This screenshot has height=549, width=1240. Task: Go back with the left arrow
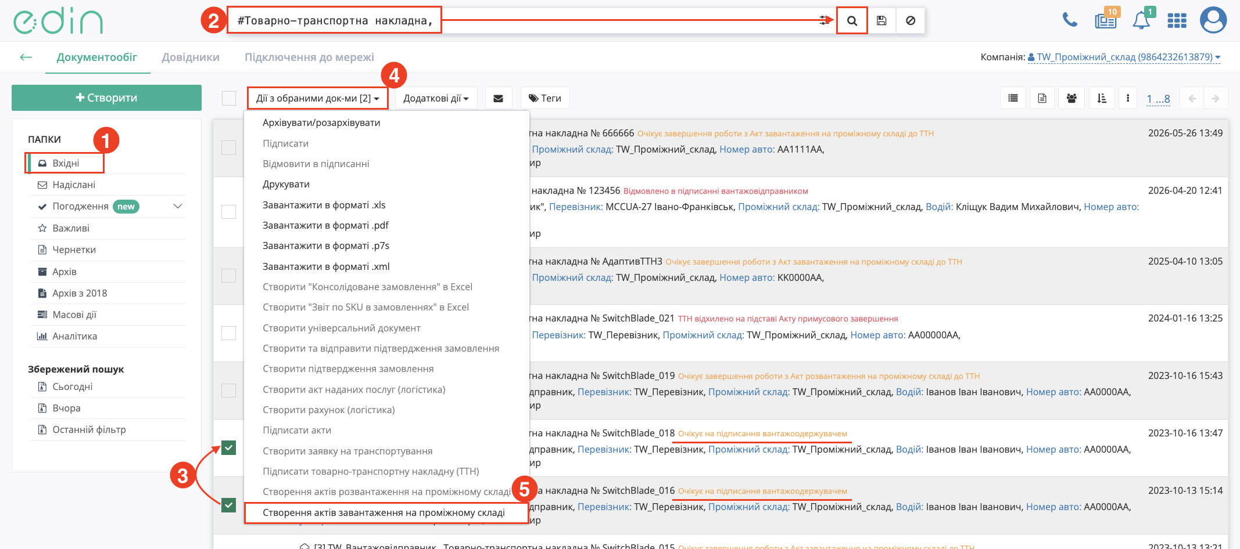[26, 57]
